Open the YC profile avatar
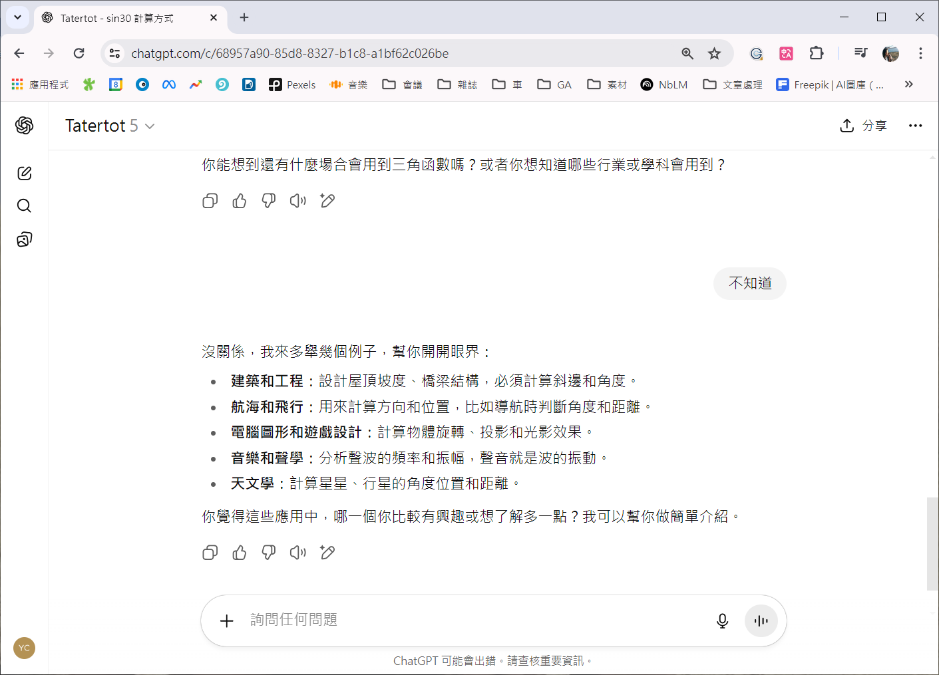Screen dimensions: 939x675 pos(25,648)
